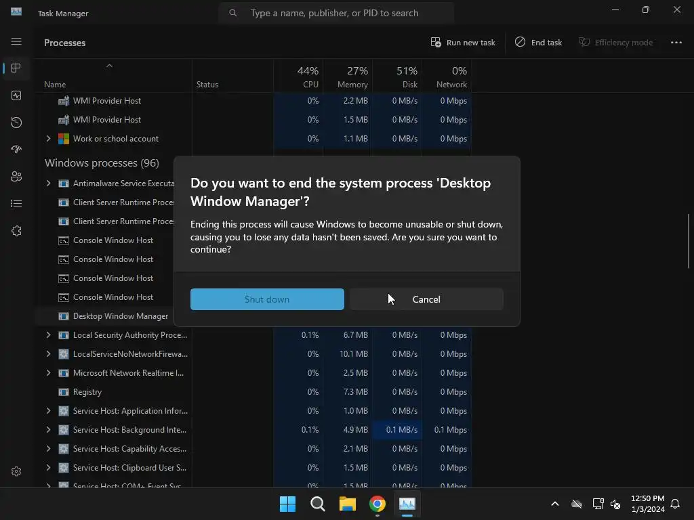Expand Service Host: Background Intelligent row

coord(48,430)
